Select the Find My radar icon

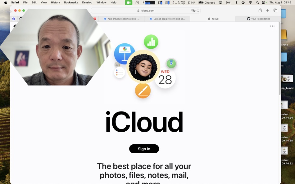pos(171,63)
